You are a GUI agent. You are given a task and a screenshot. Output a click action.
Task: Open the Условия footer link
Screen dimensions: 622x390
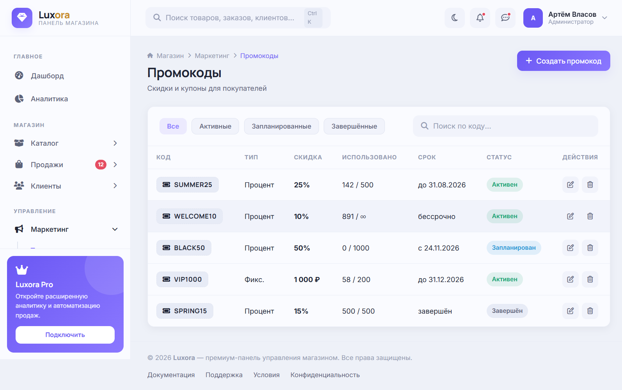tap(266, 375)
